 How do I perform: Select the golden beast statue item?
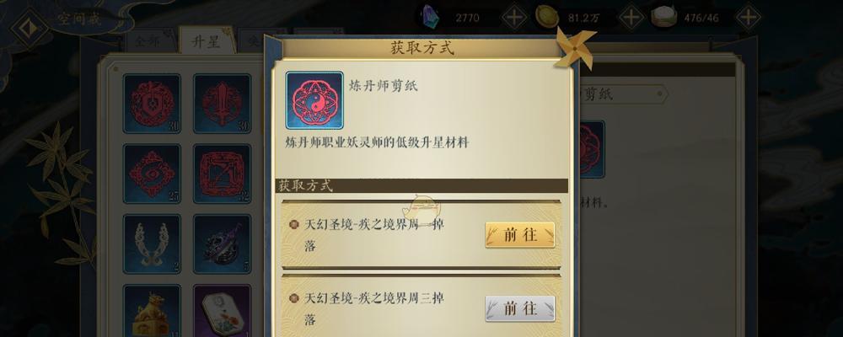pos(152,311)
